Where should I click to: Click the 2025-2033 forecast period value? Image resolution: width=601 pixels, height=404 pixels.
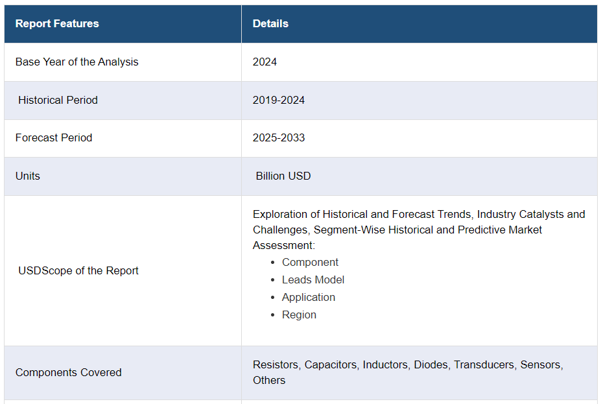[279, 137]
